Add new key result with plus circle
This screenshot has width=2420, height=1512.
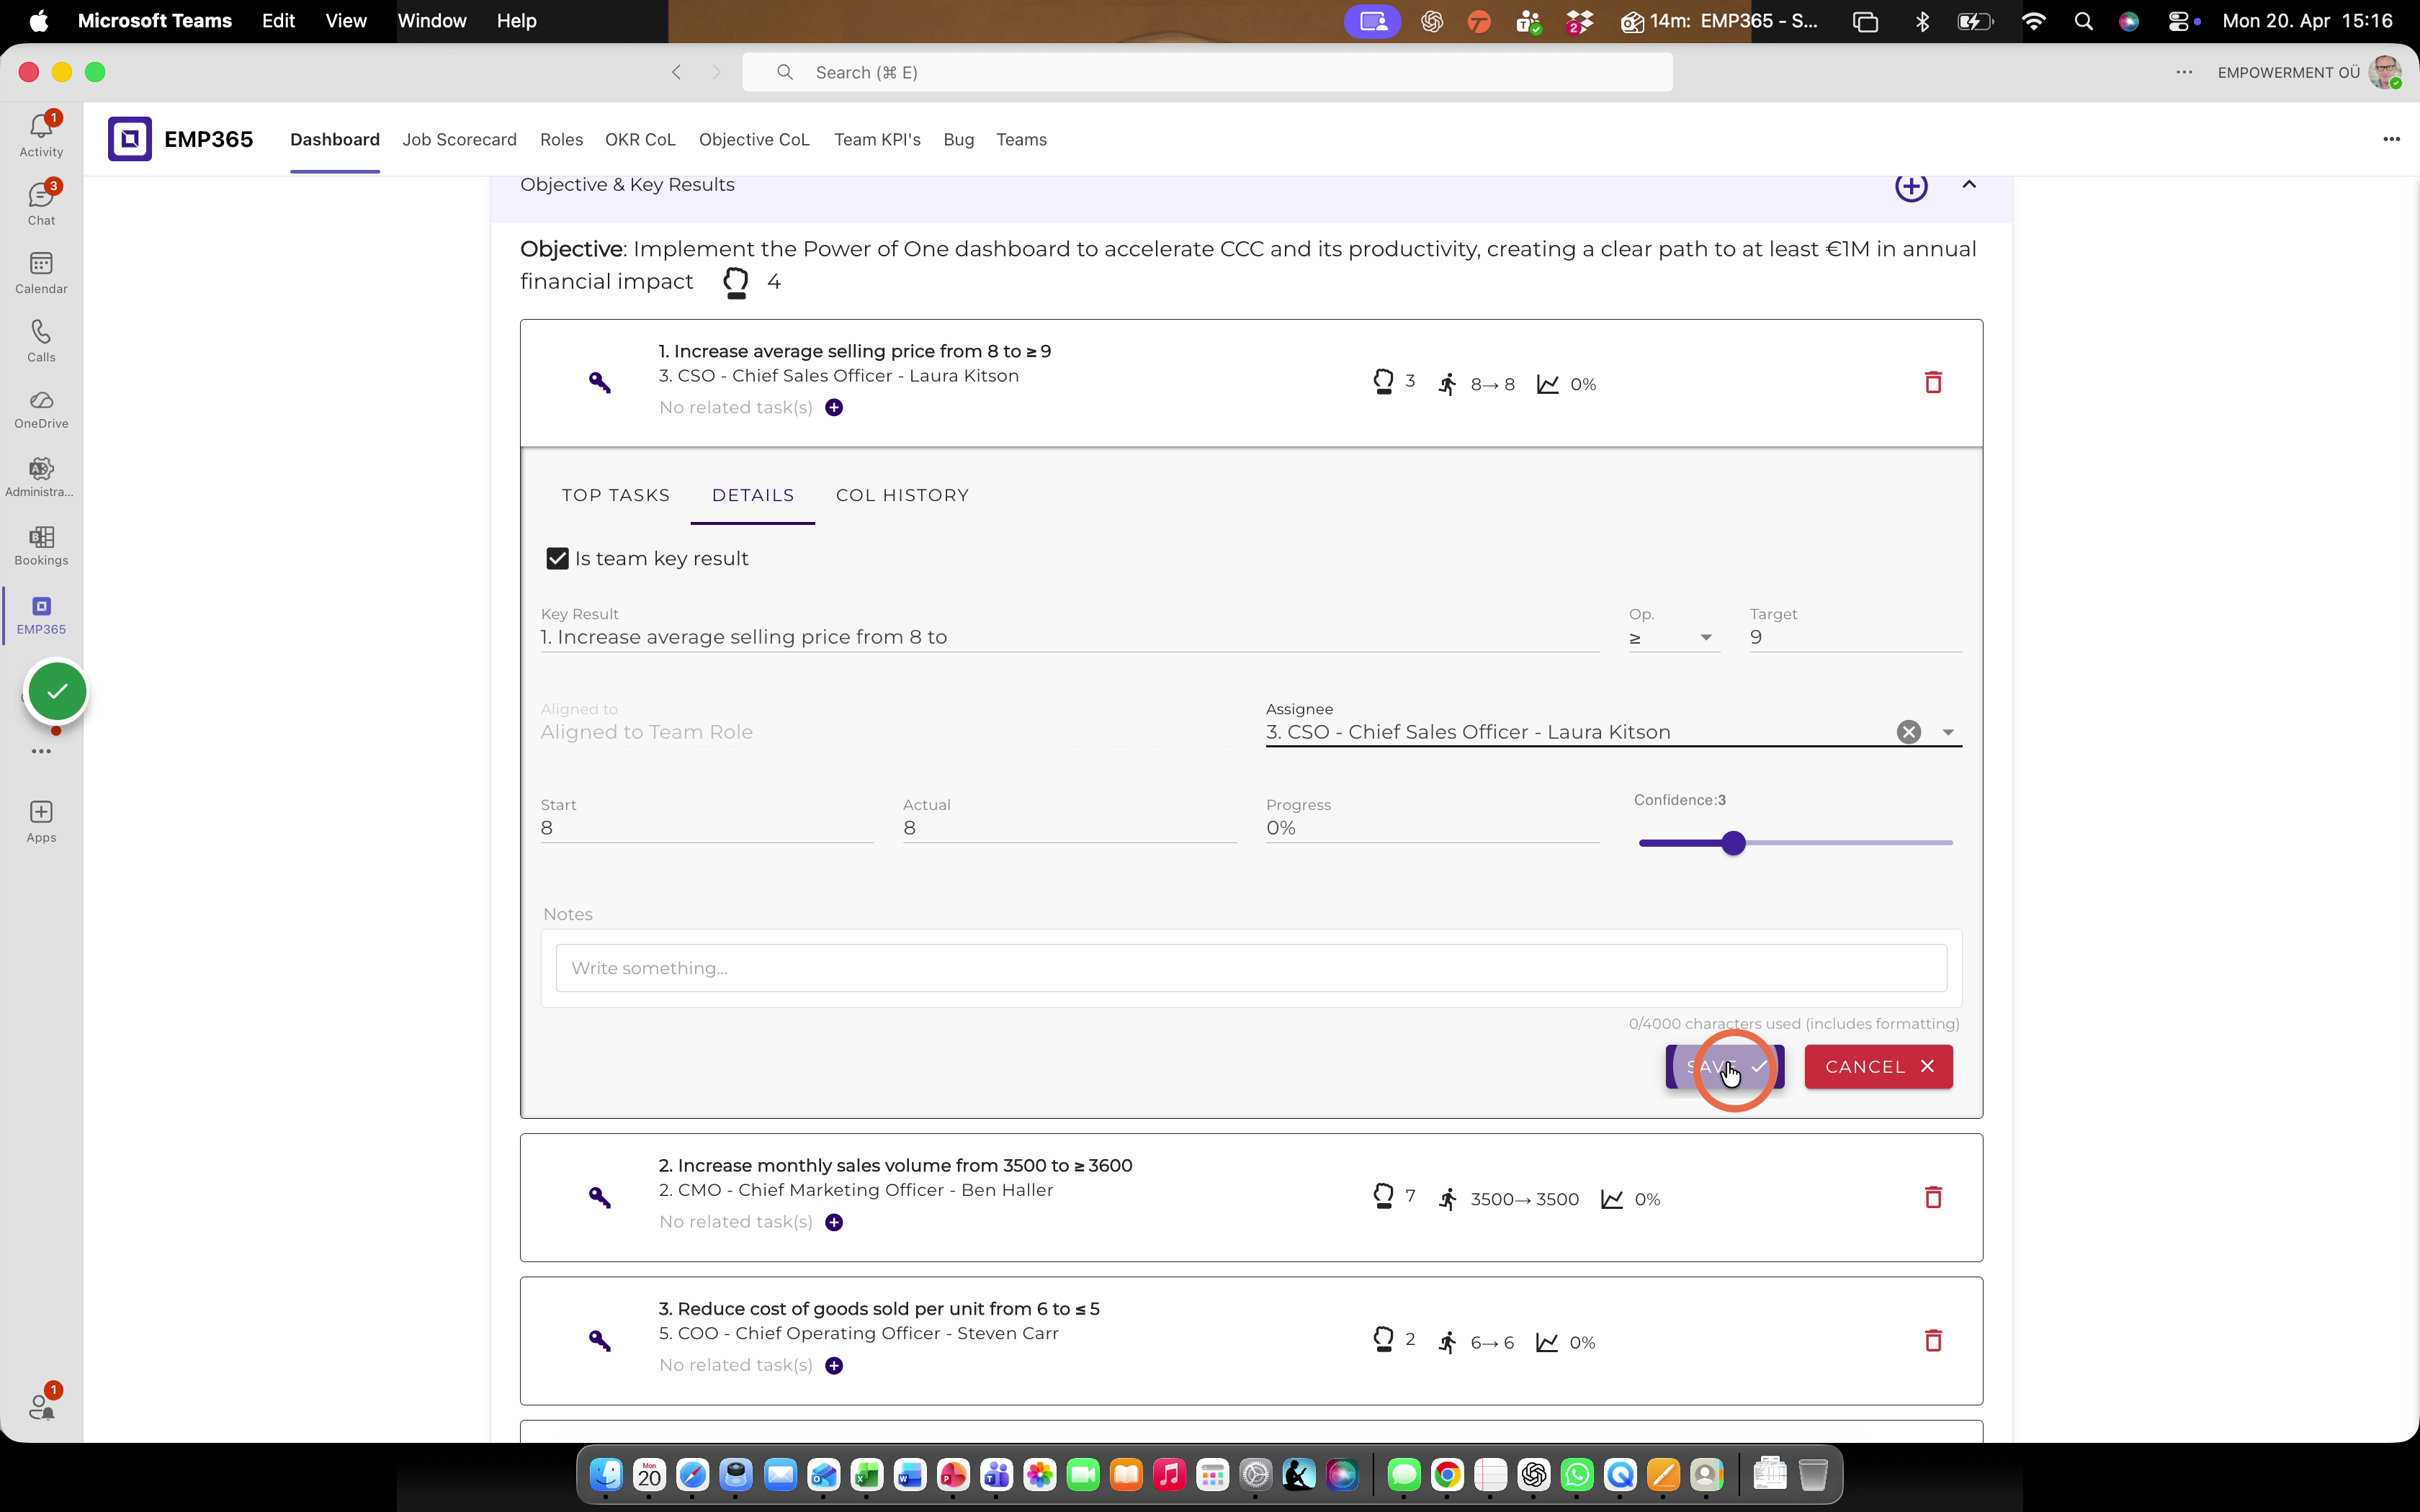coord(1911,186)
